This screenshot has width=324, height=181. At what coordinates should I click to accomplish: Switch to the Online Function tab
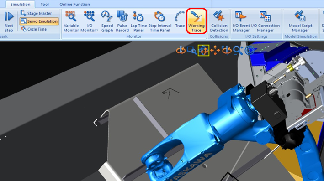tap(74, 4)
